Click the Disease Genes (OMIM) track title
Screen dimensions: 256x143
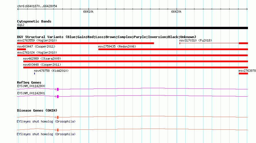click(x=37, y=110)
